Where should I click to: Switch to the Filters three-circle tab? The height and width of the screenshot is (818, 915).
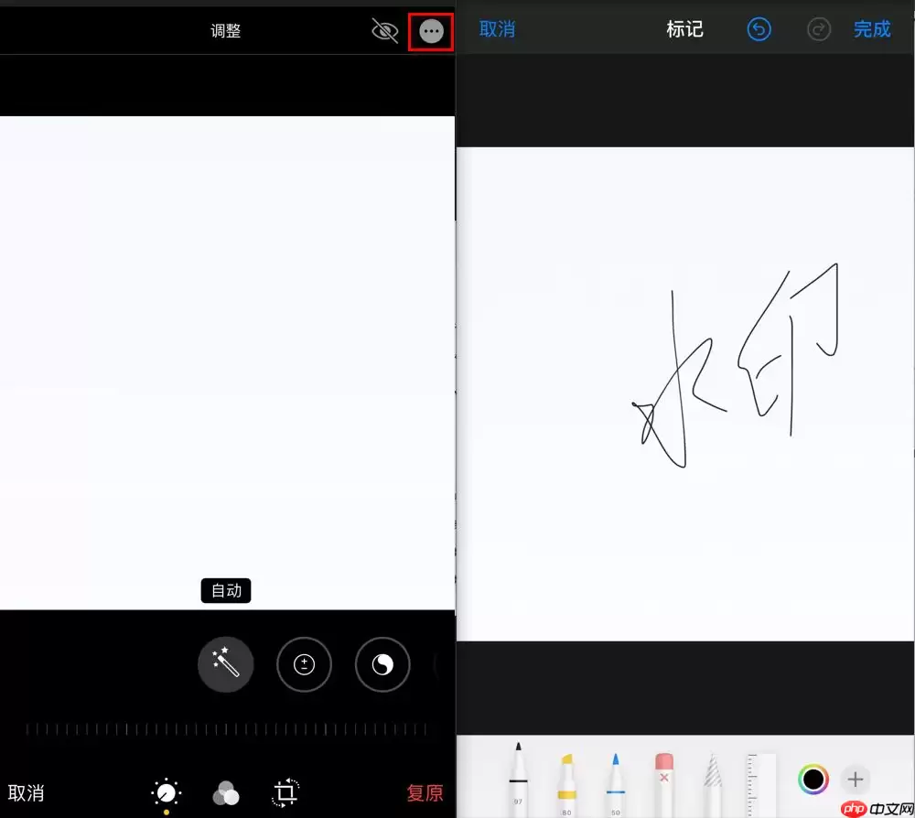coord(226,792)
